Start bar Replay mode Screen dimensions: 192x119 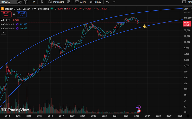tap(95, 2)
